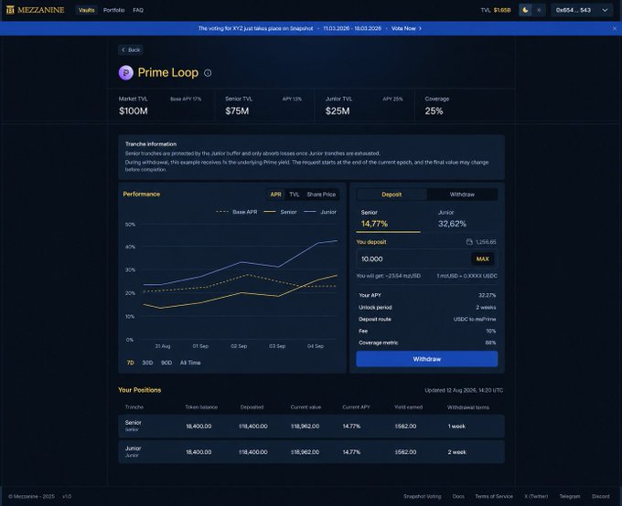Click the '2 week' withdrawal terms cell
Screen dimensions: 622x506
[457, 452]
